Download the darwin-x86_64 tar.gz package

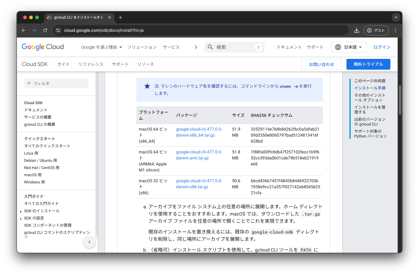[x=199, y=132]
